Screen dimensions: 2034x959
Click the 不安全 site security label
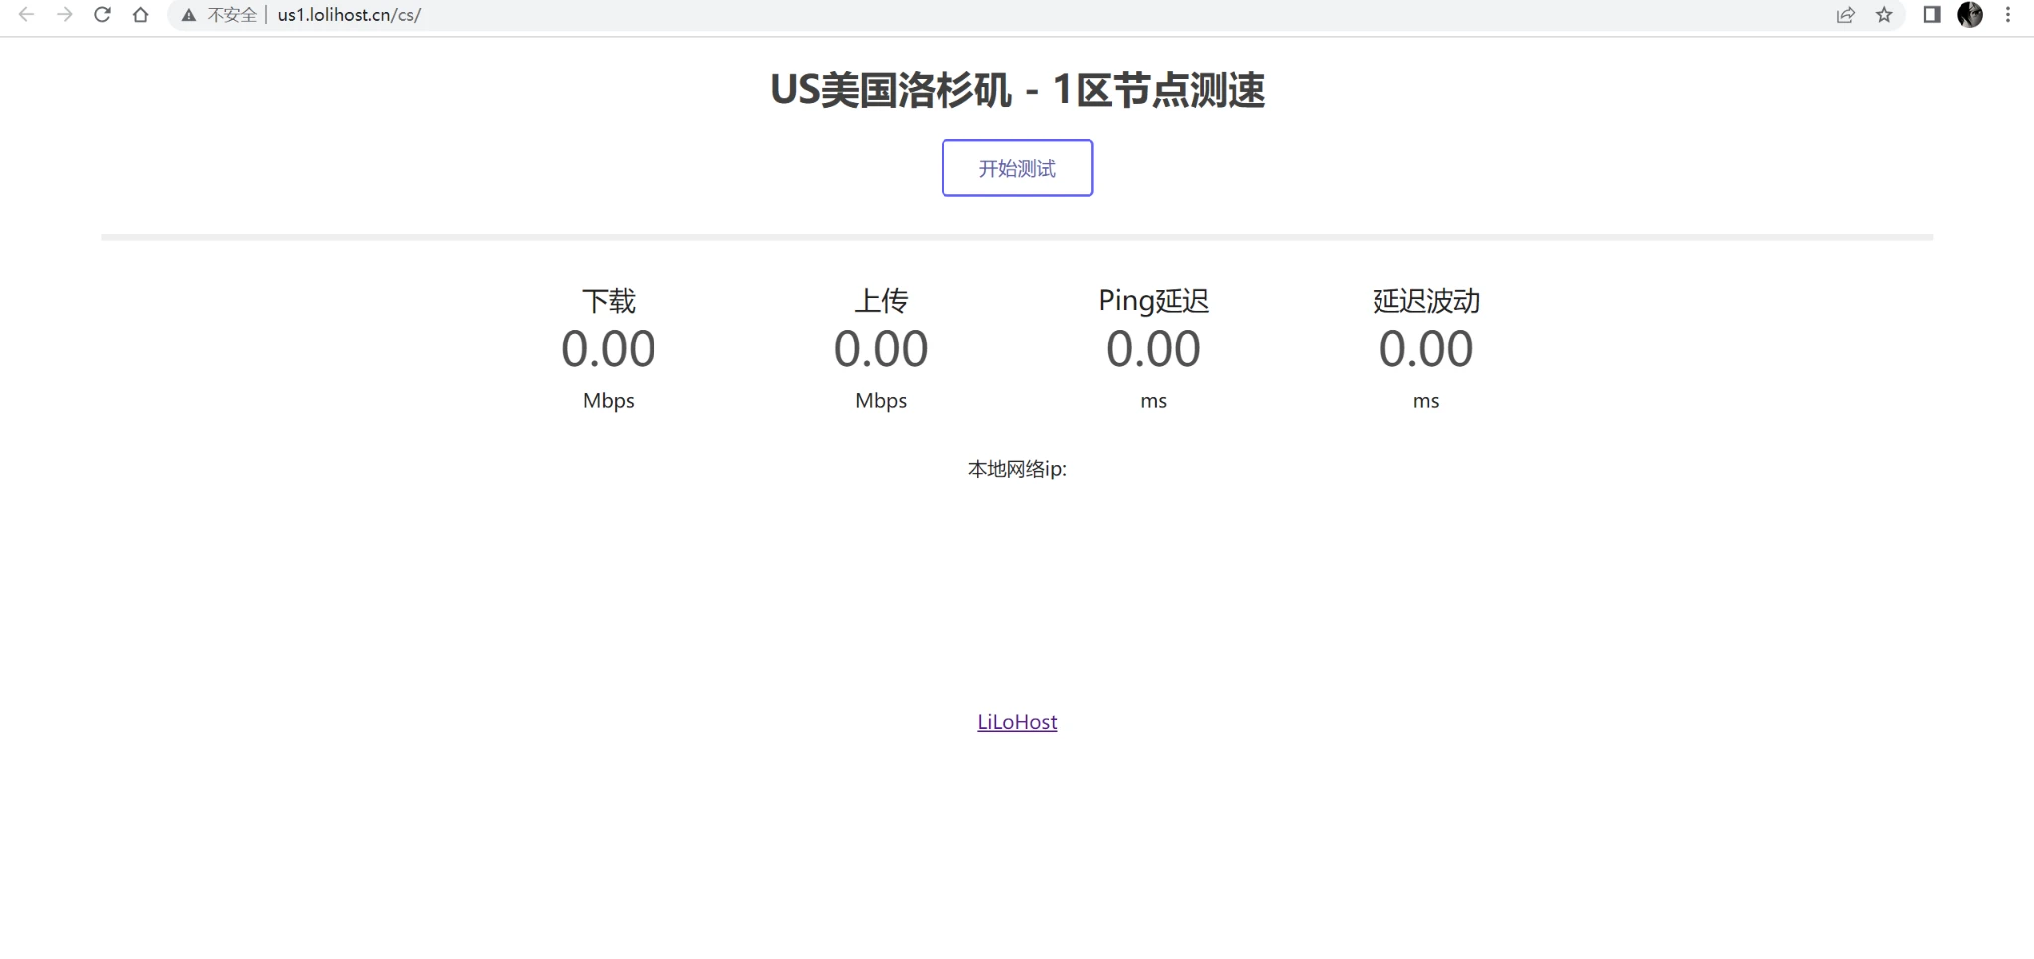click(x=231, y=15)
